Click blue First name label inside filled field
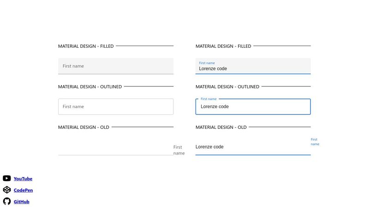 pyautogui.click(x=207, y=63)
